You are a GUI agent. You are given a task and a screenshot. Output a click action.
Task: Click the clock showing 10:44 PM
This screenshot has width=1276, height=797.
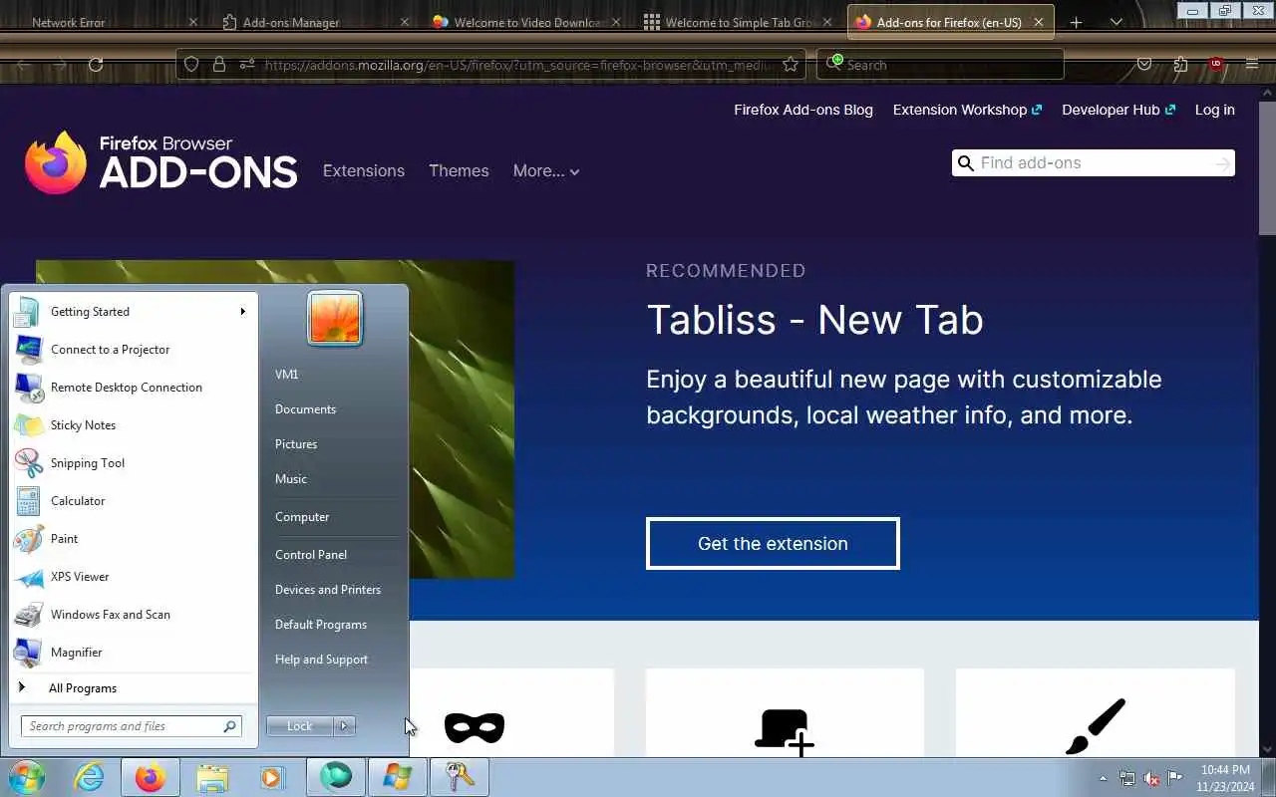(1226, 770)
